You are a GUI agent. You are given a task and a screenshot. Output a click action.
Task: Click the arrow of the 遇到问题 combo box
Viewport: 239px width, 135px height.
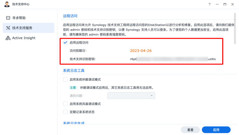pyautogui.click(x=151, y=95)
